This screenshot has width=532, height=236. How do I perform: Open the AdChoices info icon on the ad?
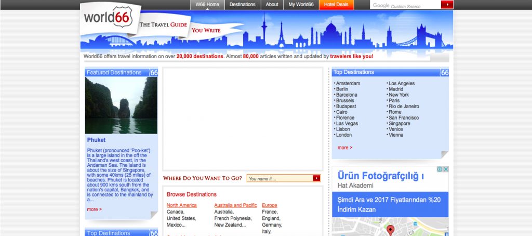coord(440,169)
